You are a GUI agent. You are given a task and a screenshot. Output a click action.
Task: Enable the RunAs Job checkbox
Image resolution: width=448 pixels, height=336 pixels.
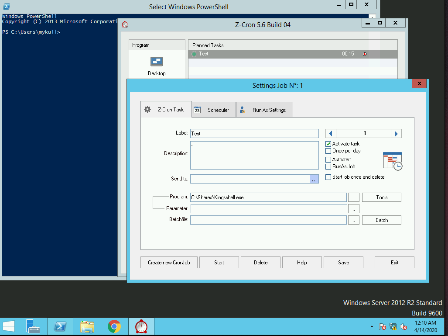tap(328, 166)
